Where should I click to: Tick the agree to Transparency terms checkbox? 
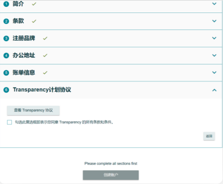(10, 122)
